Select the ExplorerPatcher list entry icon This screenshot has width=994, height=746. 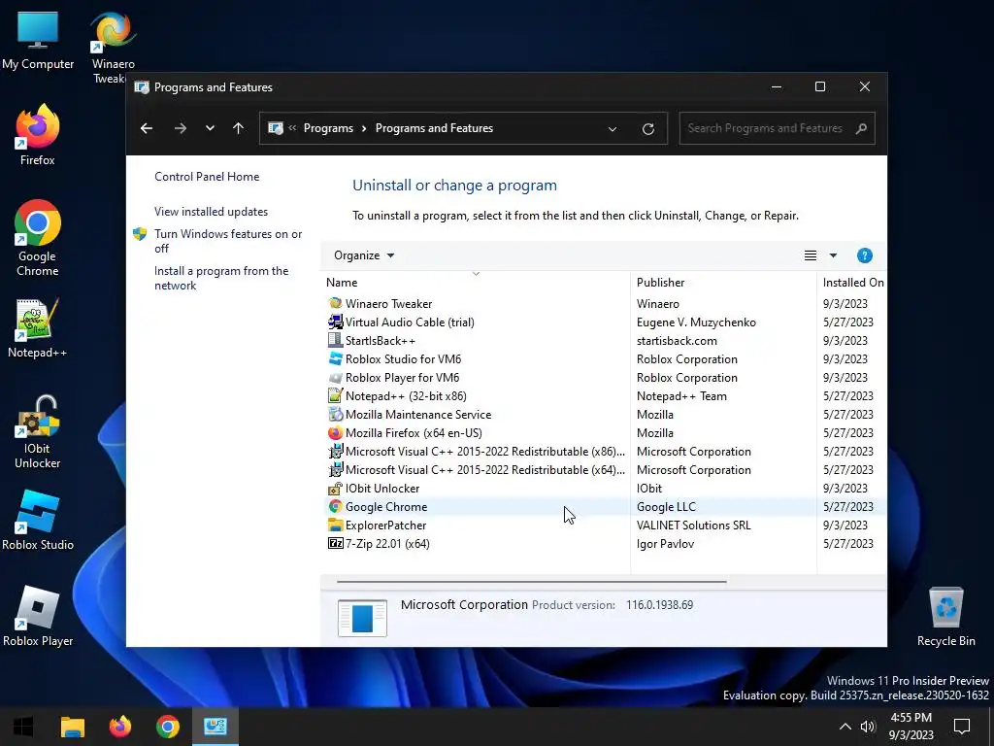335,526
